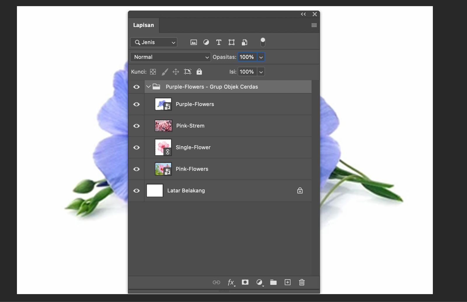Toggle visibility of Latar Belakang layer

[x=136, y=191]
